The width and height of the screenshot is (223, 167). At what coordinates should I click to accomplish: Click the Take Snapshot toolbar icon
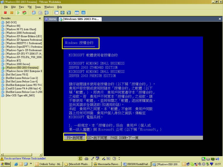[34, 13]
